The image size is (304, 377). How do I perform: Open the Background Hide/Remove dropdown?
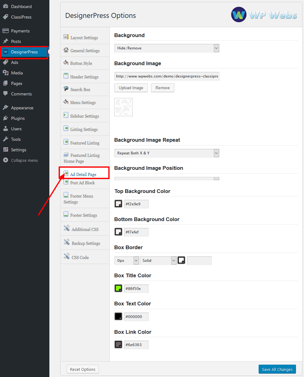[x=167, y=48]
